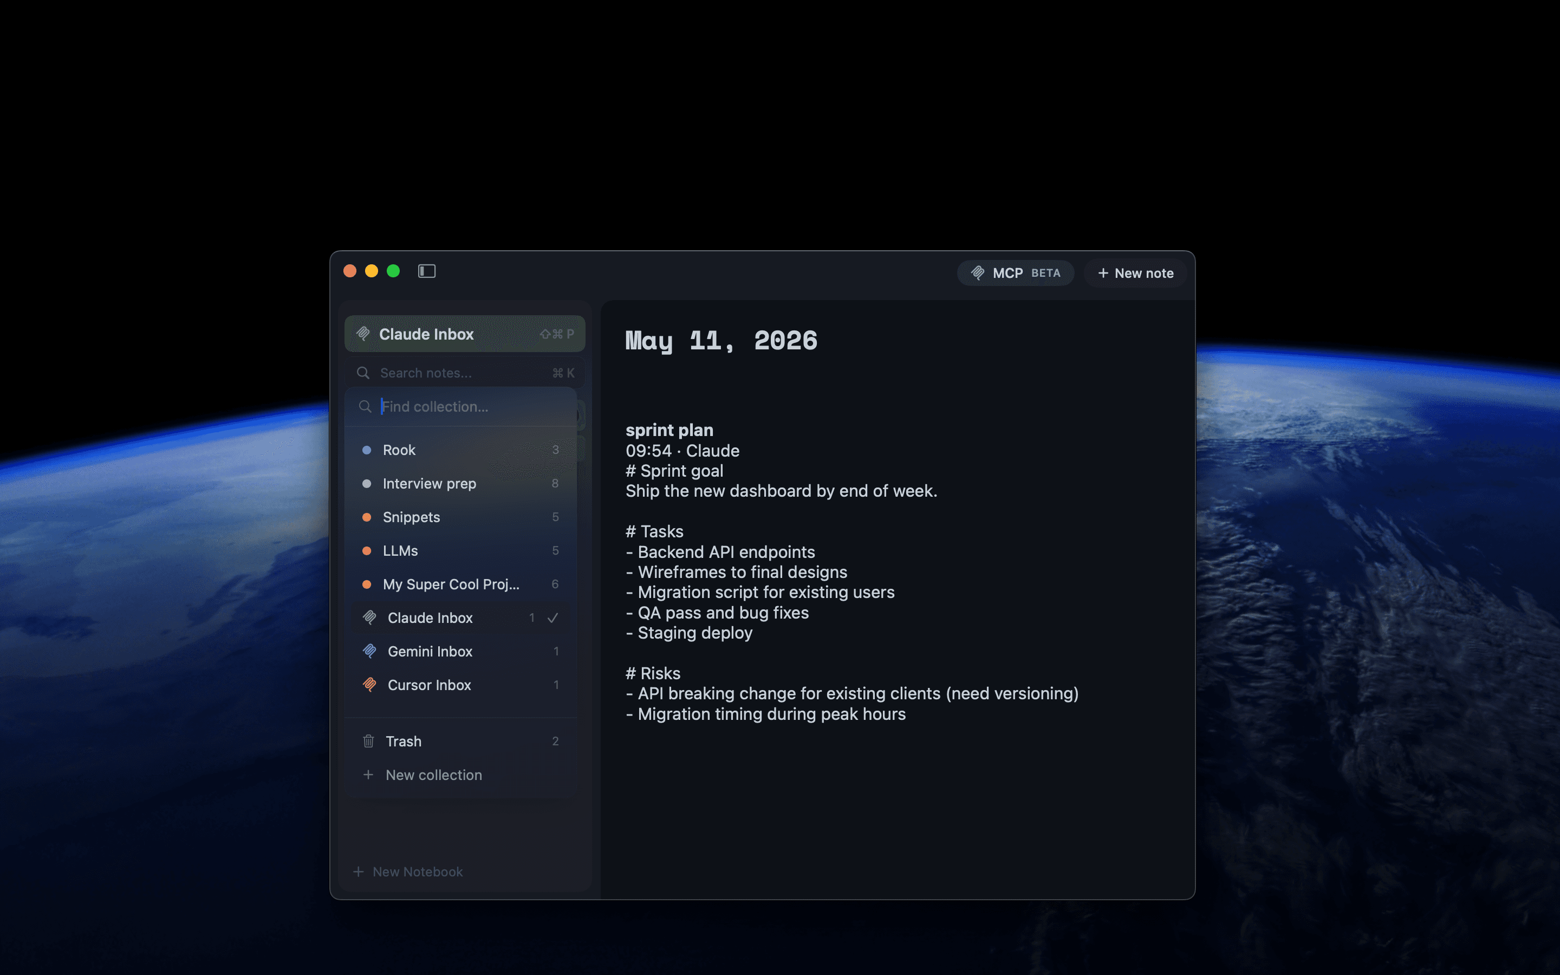Select the Rook collection
This screenshot has height=975, width=1560.
461,450
